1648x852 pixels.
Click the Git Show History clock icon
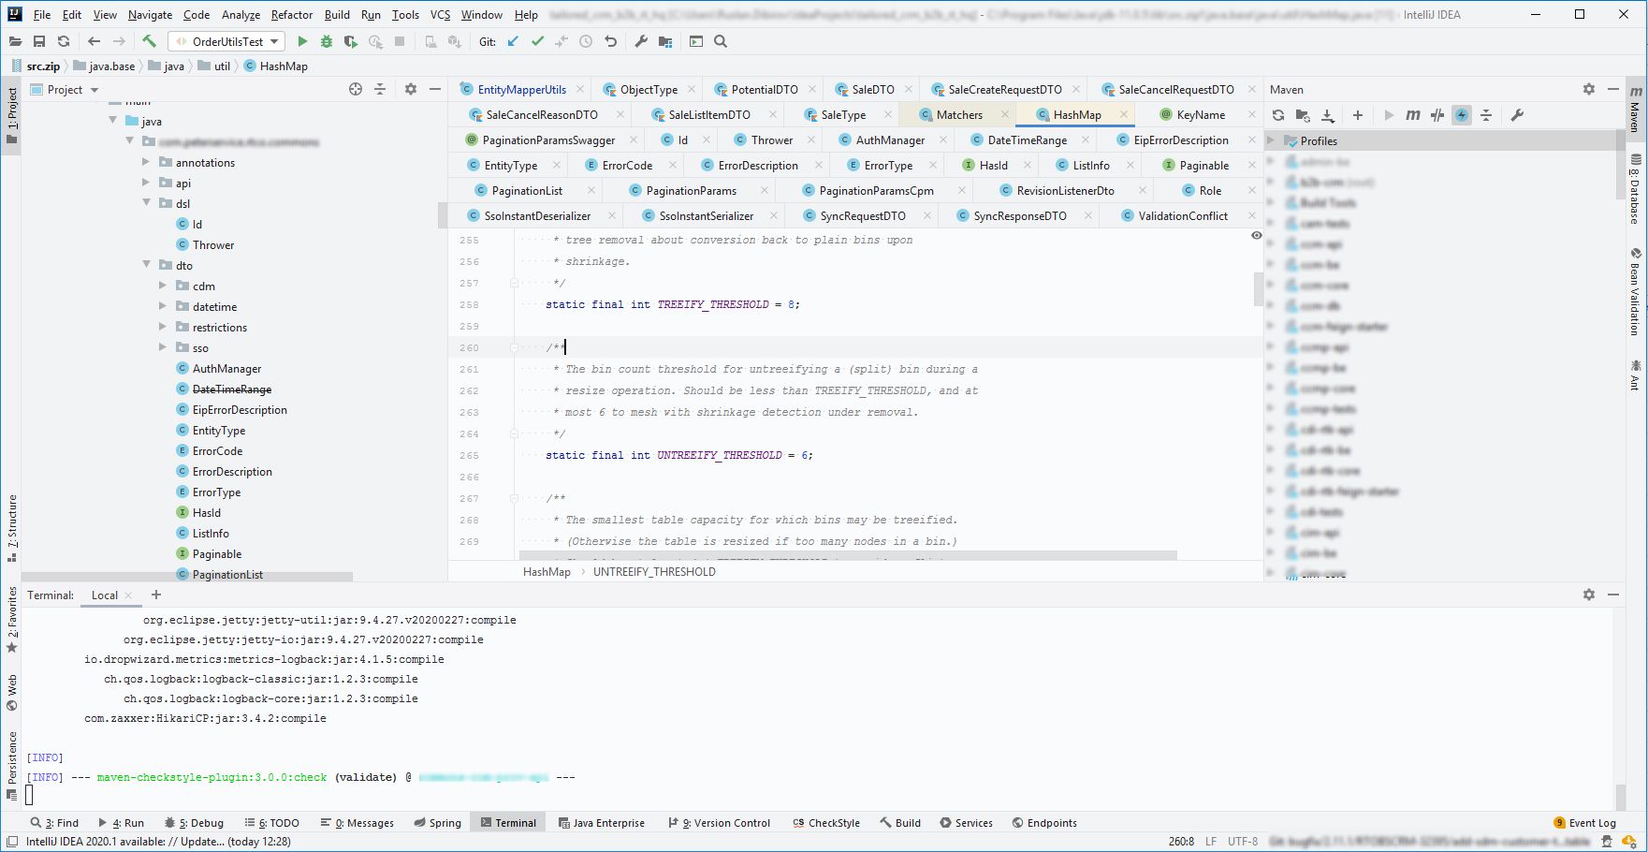(586, 41)
